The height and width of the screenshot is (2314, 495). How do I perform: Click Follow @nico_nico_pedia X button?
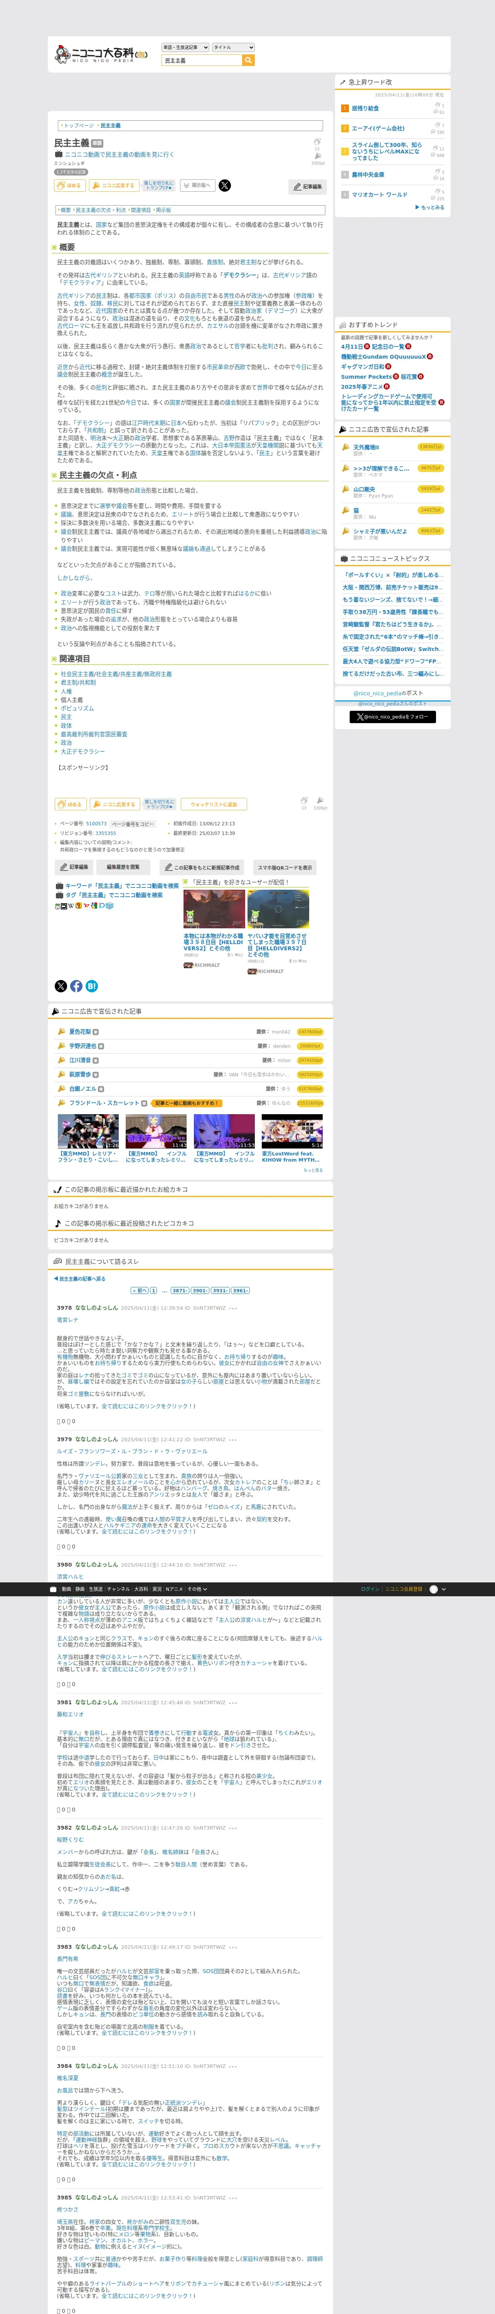coord(392,717)
